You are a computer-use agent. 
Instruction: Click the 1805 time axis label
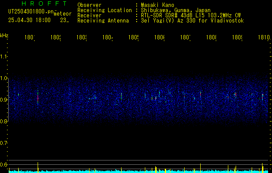coord(134,37)
